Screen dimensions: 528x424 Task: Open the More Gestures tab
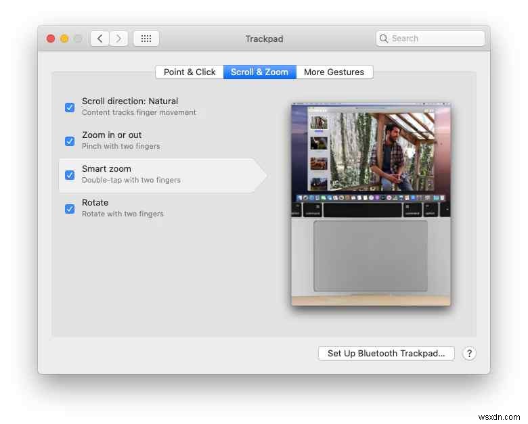pos(334,72)
